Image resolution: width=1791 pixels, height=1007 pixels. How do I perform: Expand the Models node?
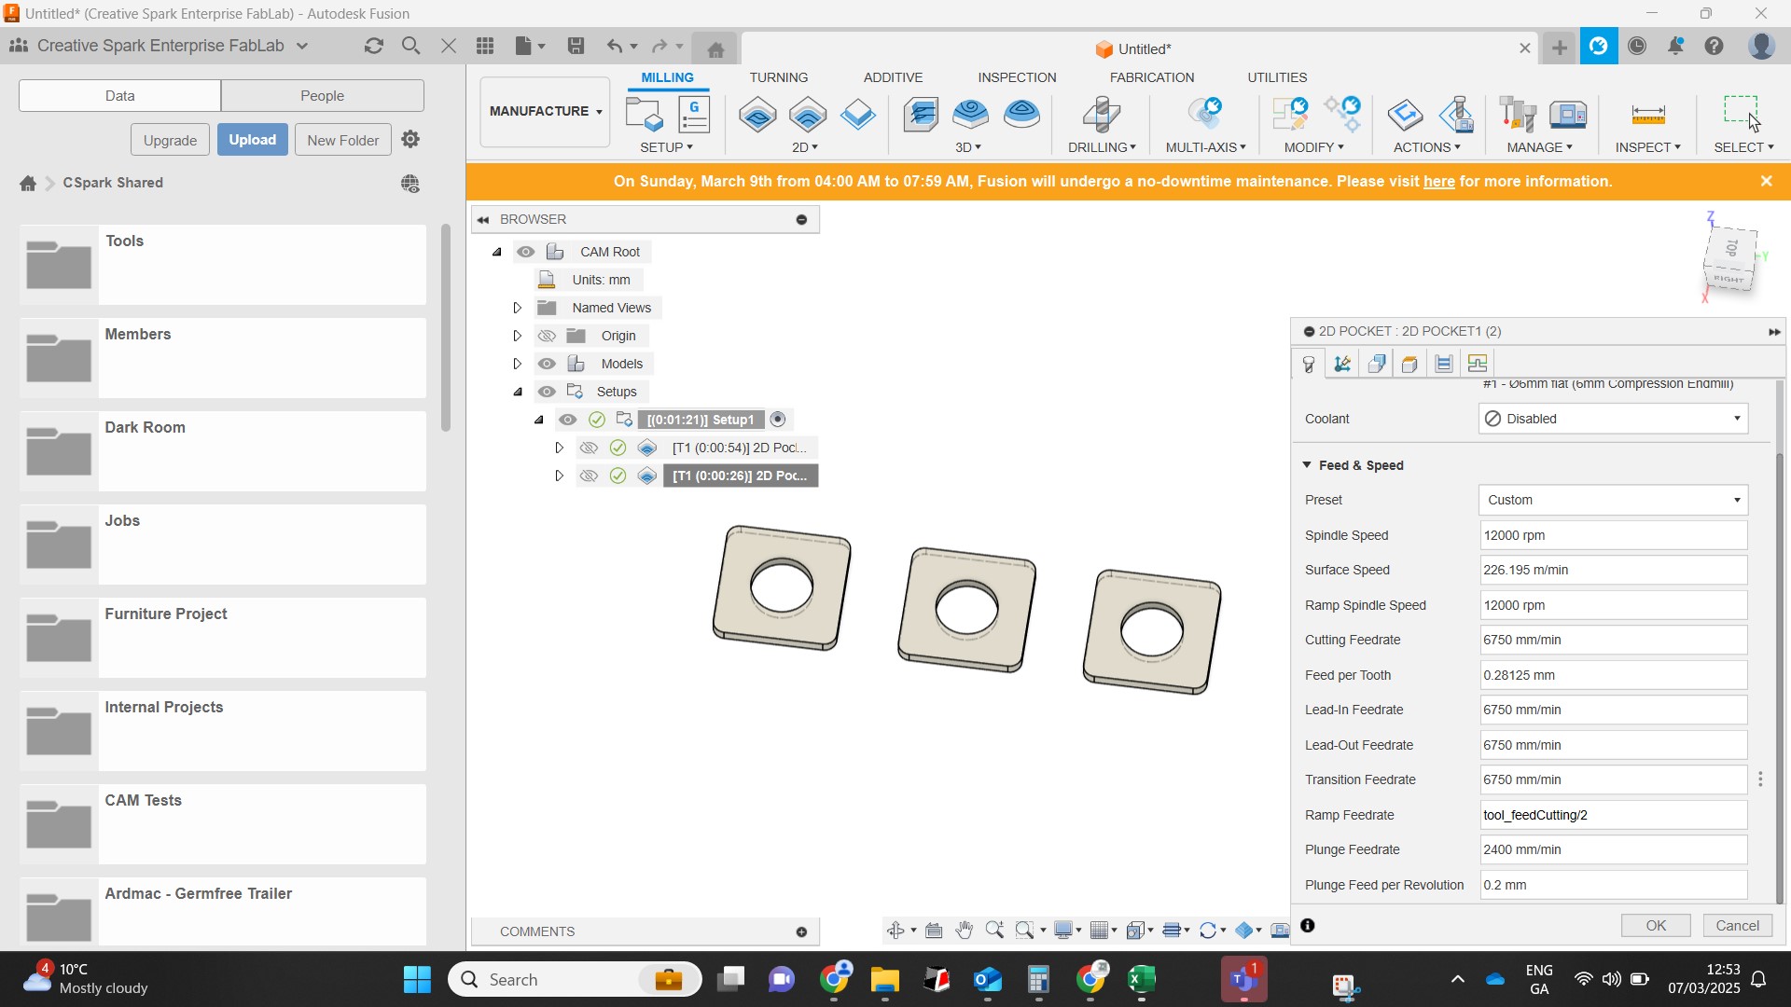(517, 364)
